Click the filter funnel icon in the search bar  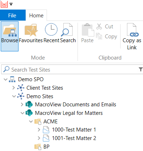(141, 69)
